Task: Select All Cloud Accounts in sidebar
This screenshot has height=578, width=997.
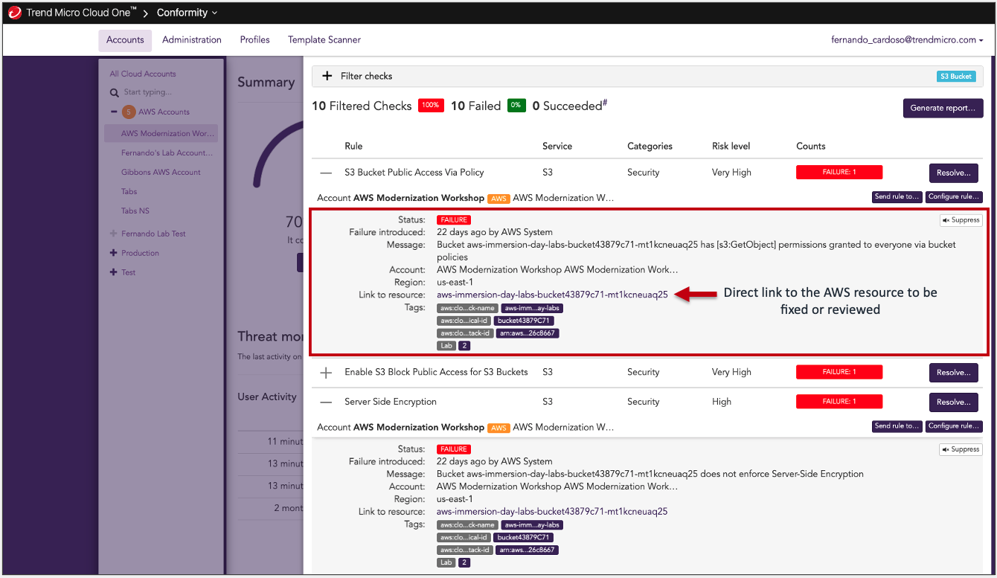Action: (143, 74)
